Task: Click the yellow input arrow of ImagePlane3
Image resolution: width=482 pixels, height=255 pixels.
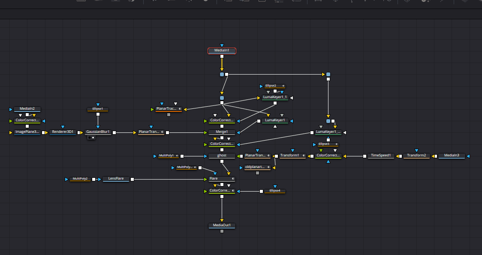Action: [x=11, y=133]
